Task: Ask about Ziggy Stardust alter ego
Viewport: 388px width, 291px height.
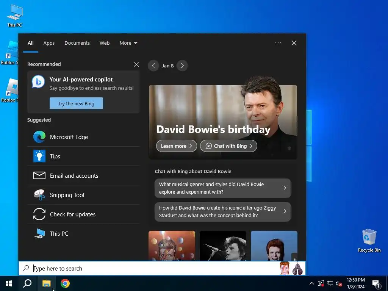Action: pos(223,211)
